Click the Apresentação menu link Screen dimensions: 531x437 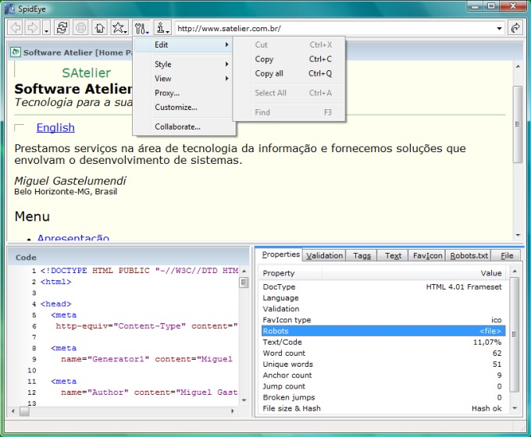click(73, 237)
